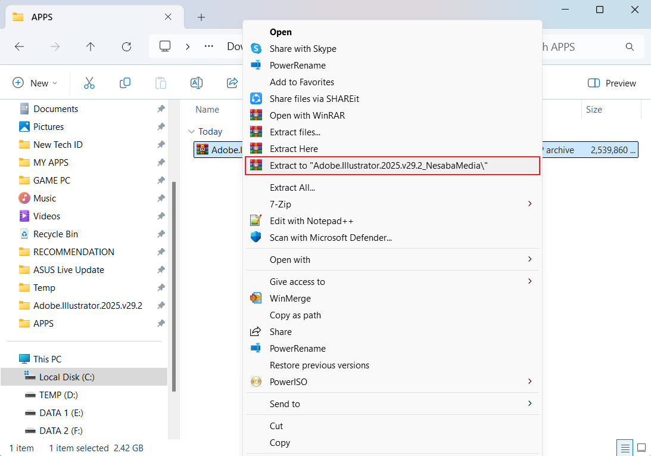Screen dimensions: 651x456
Task: Click the search magnifier icon
Action: coord(630,46)
